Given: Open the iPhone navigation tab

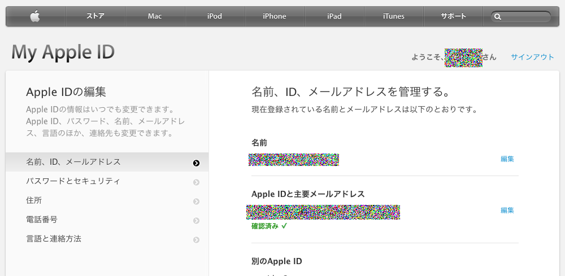Looking at the screenshot, I should 275,16.
